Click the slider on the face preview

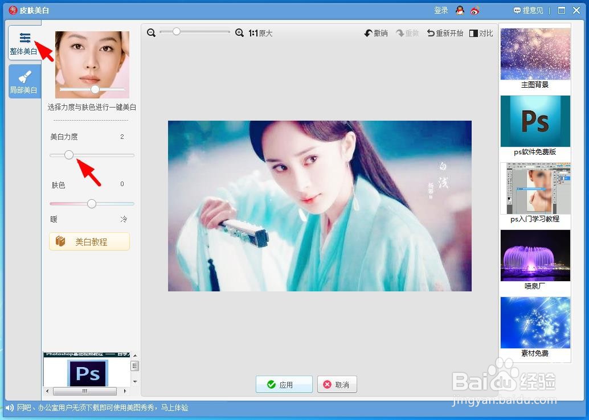[95, 89]
